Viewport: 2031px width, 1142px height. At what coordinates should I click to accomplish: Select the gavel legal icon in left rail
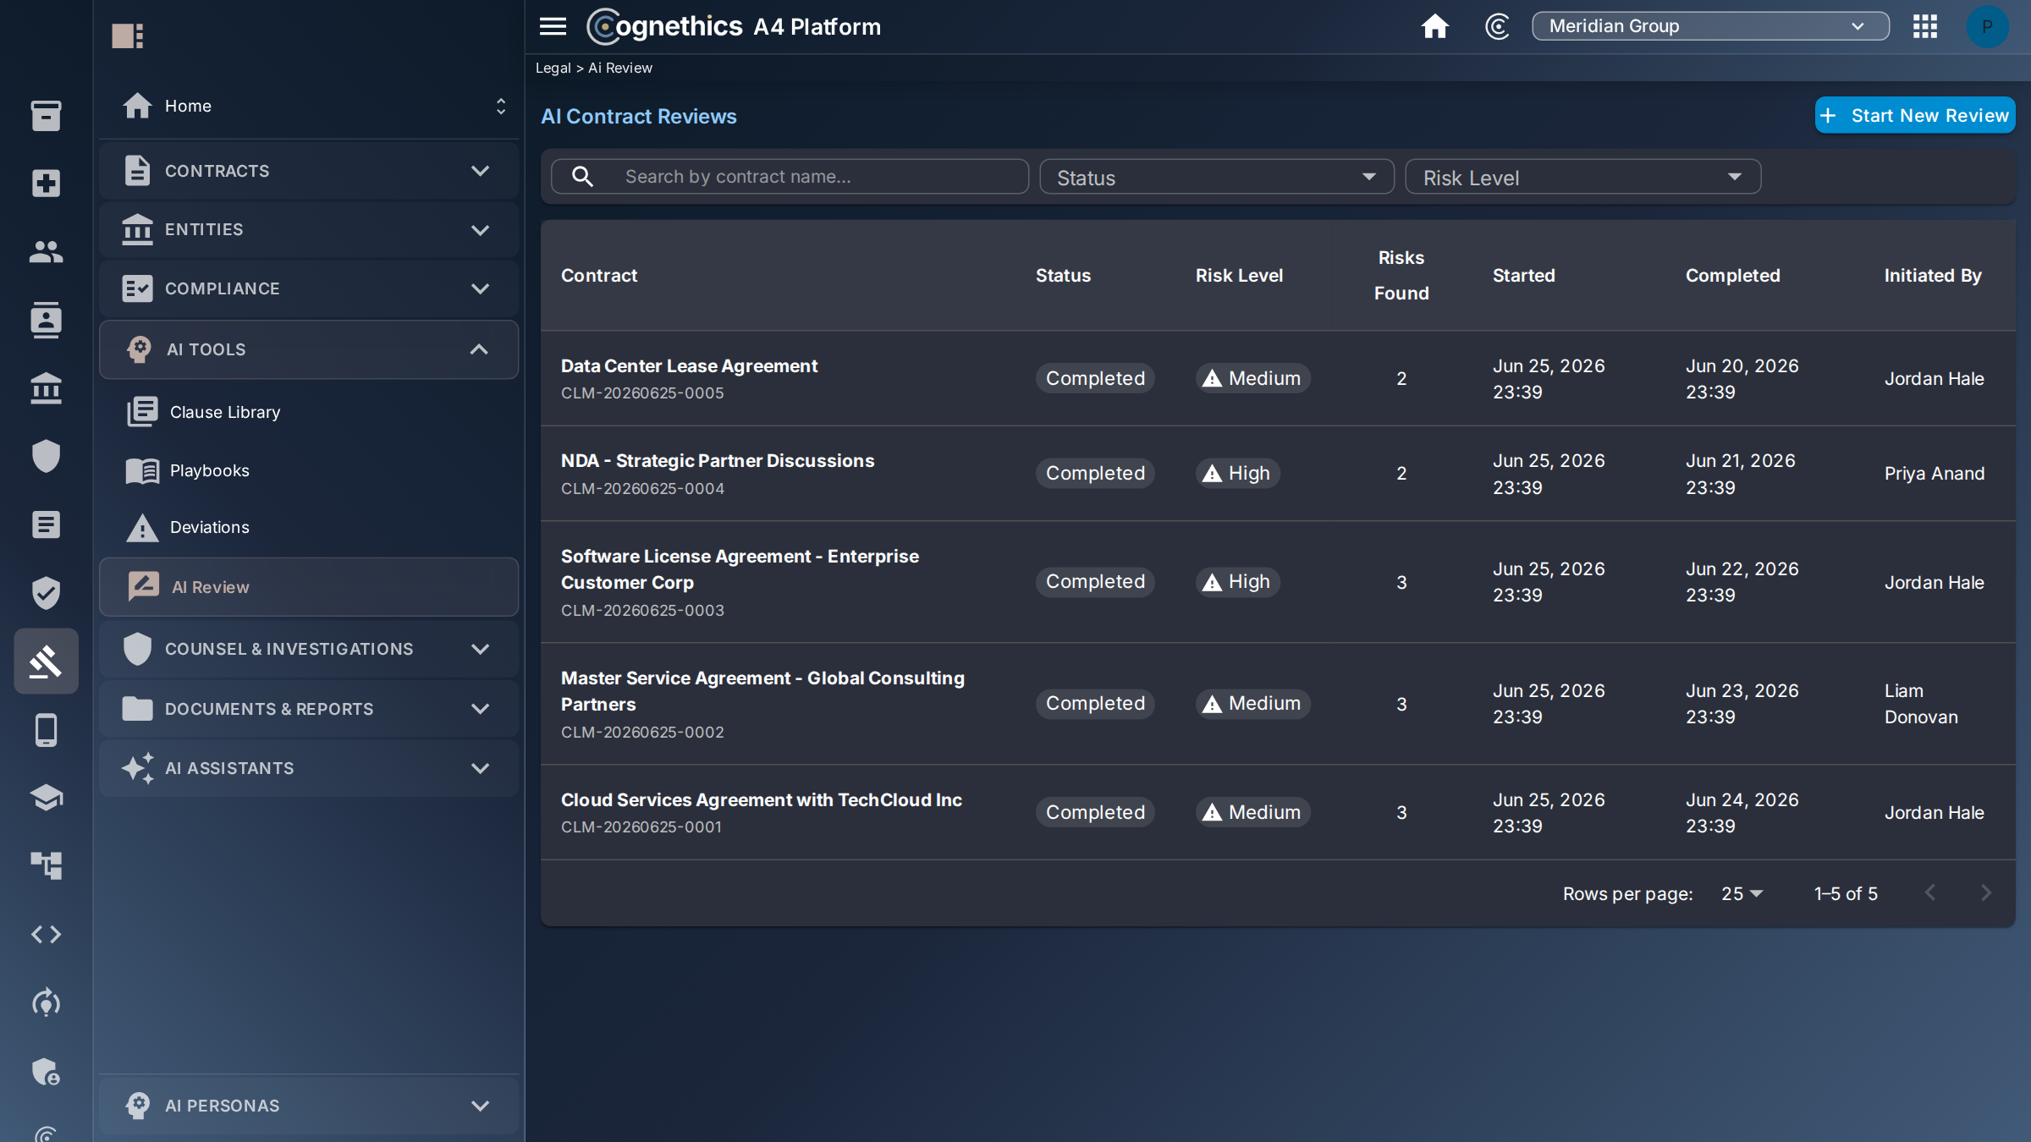click(46, 661)
